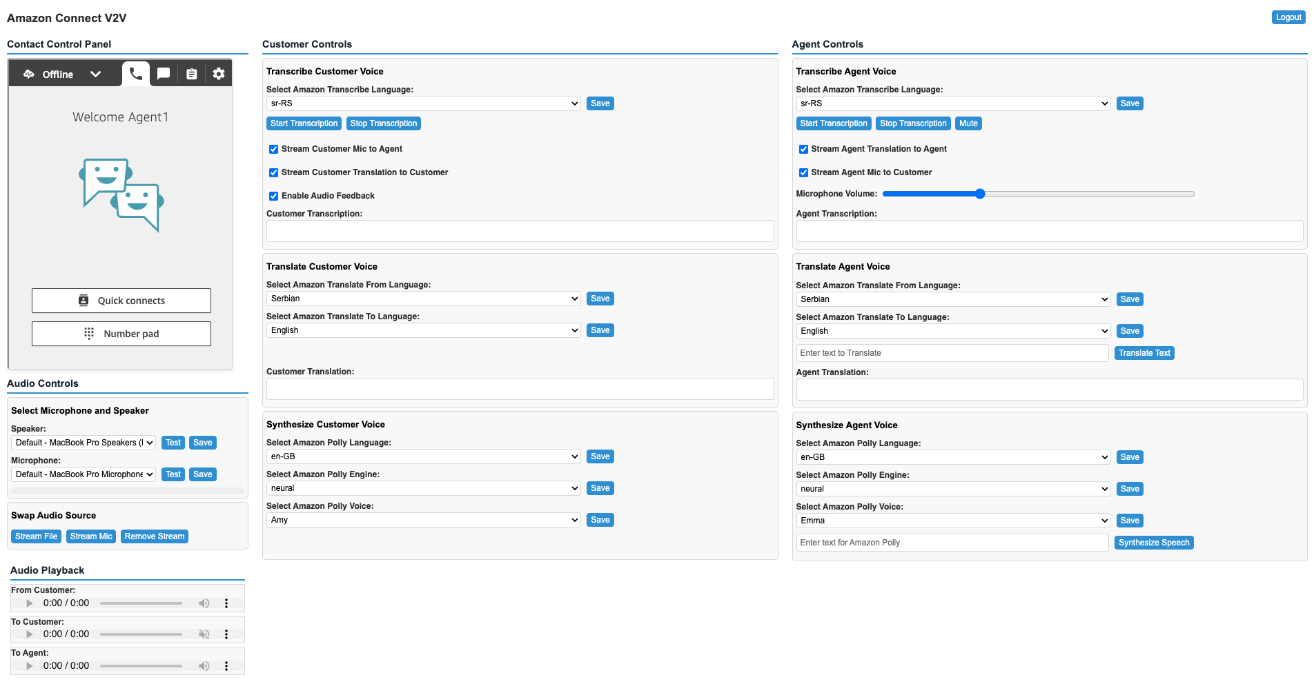Unmute the To Customer audio volume icon
Viewport: 1314px width, 684px height.
[204, 634]
